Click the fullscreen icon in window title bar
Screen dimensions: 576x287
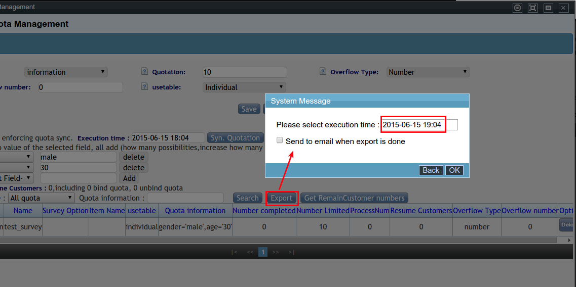[532, 8]
